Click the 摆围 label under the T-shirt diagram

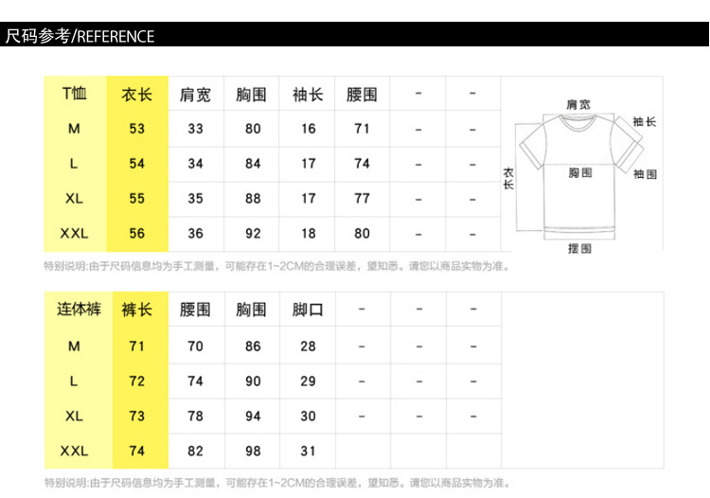[x=579, y=248]
